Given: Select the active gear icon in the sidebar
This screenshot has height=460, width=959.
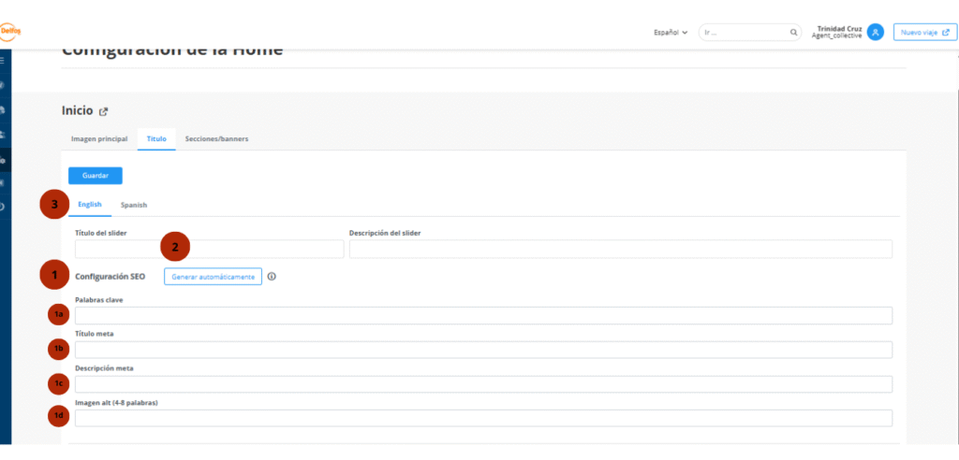Looking at the screenshot, I should 4,160.
